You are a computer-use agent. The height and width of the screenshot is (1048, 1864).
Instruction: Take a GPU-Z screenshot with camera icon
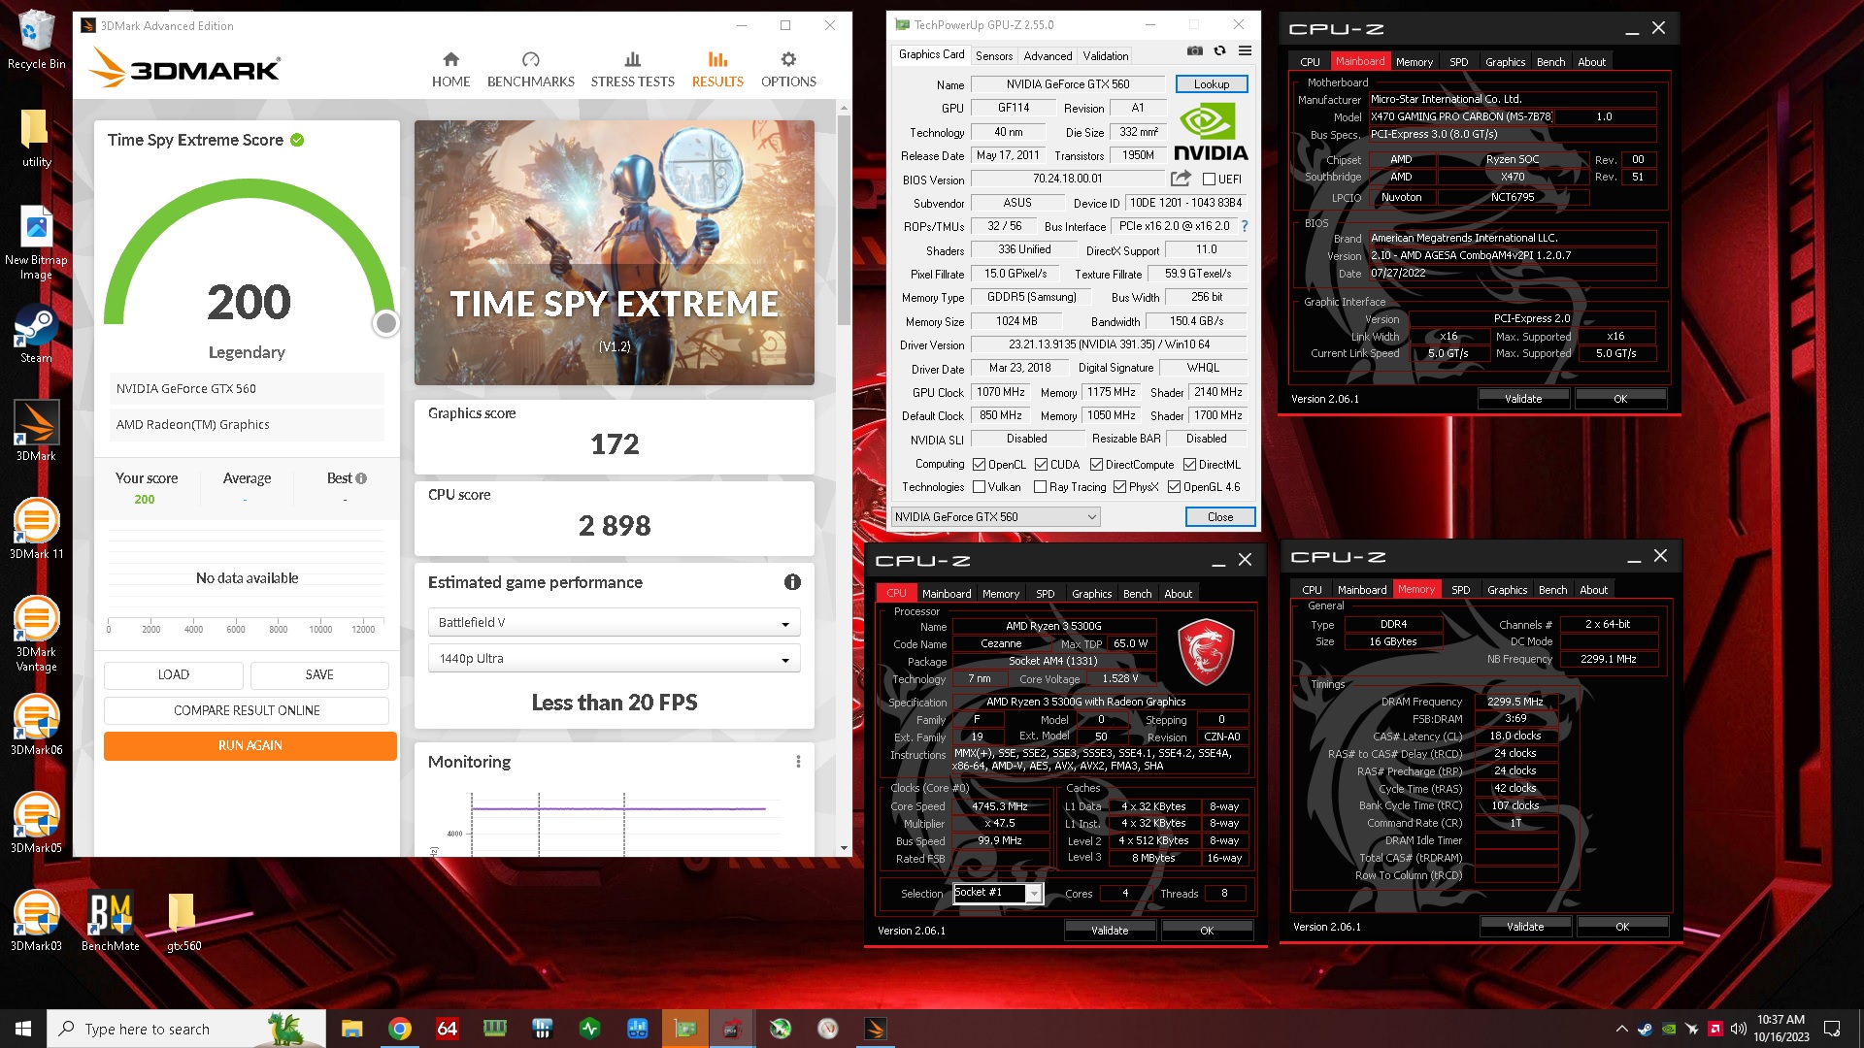point(1195,51)
